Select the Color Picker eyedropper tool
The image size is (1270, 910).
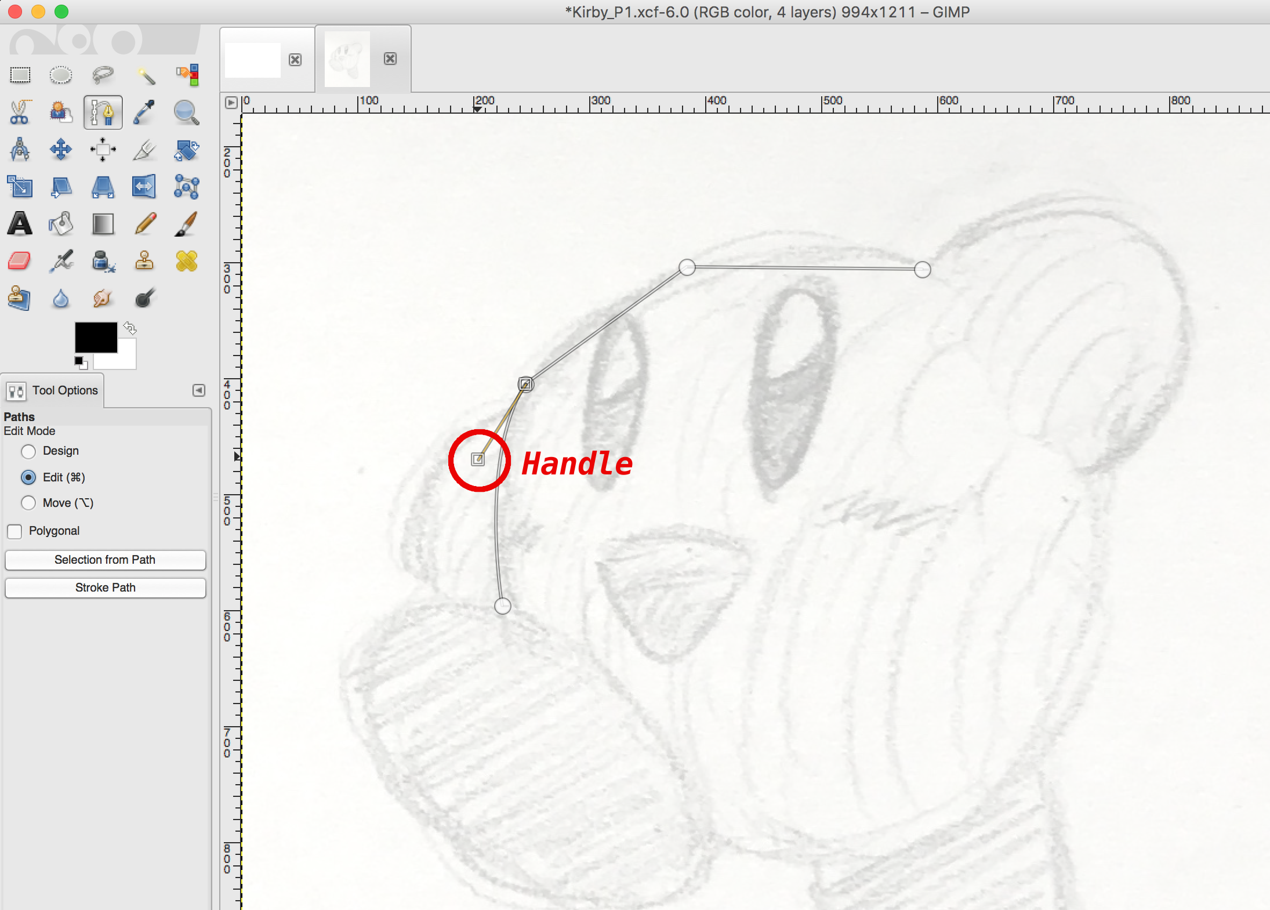pyautogui.click(x=144, y=112)
